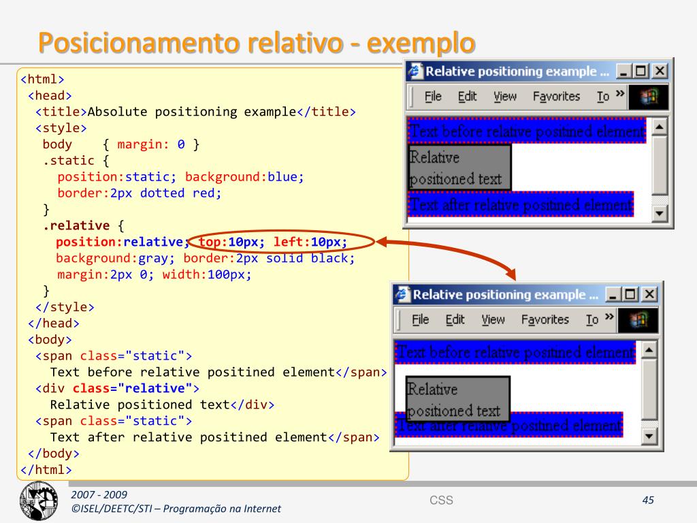
Task: Click gray 'Relative positioned text' box in upper window
Action: coord(459,168)
